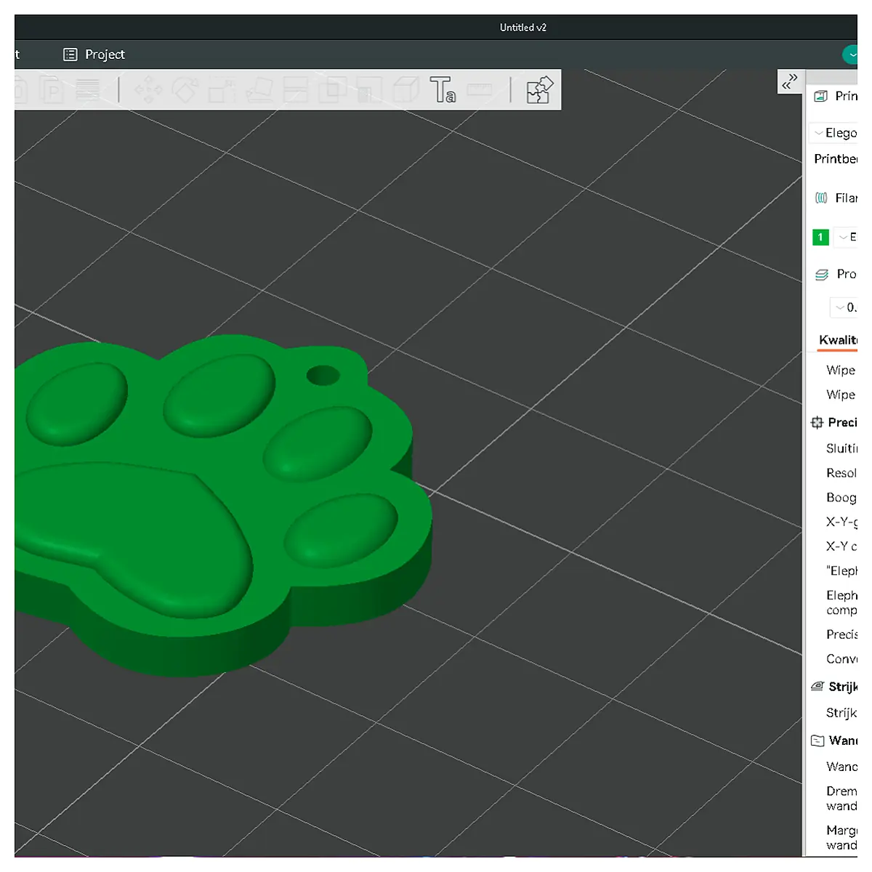Select the Kwaliteit settings tab
872x872 pixels.
pyautogui.click(x=838, y=340)
